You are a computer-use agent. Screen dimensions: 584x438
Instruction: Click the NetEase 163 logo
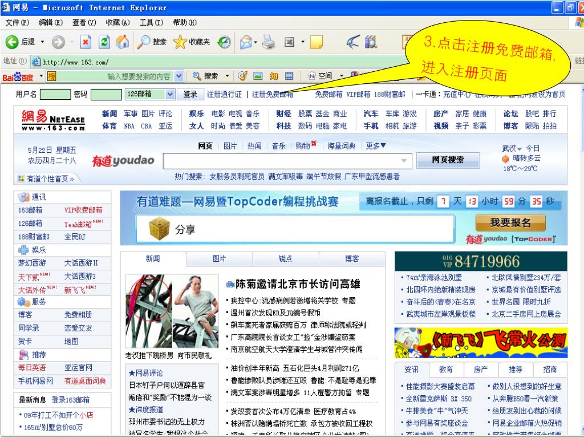[53, 120]
